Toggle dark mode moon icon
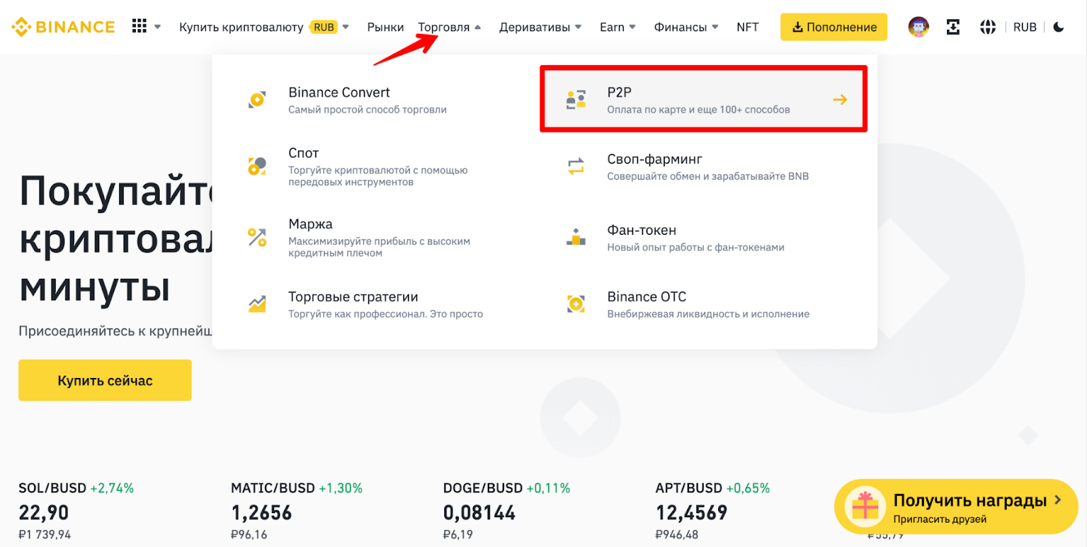 tap(1058, 27)
